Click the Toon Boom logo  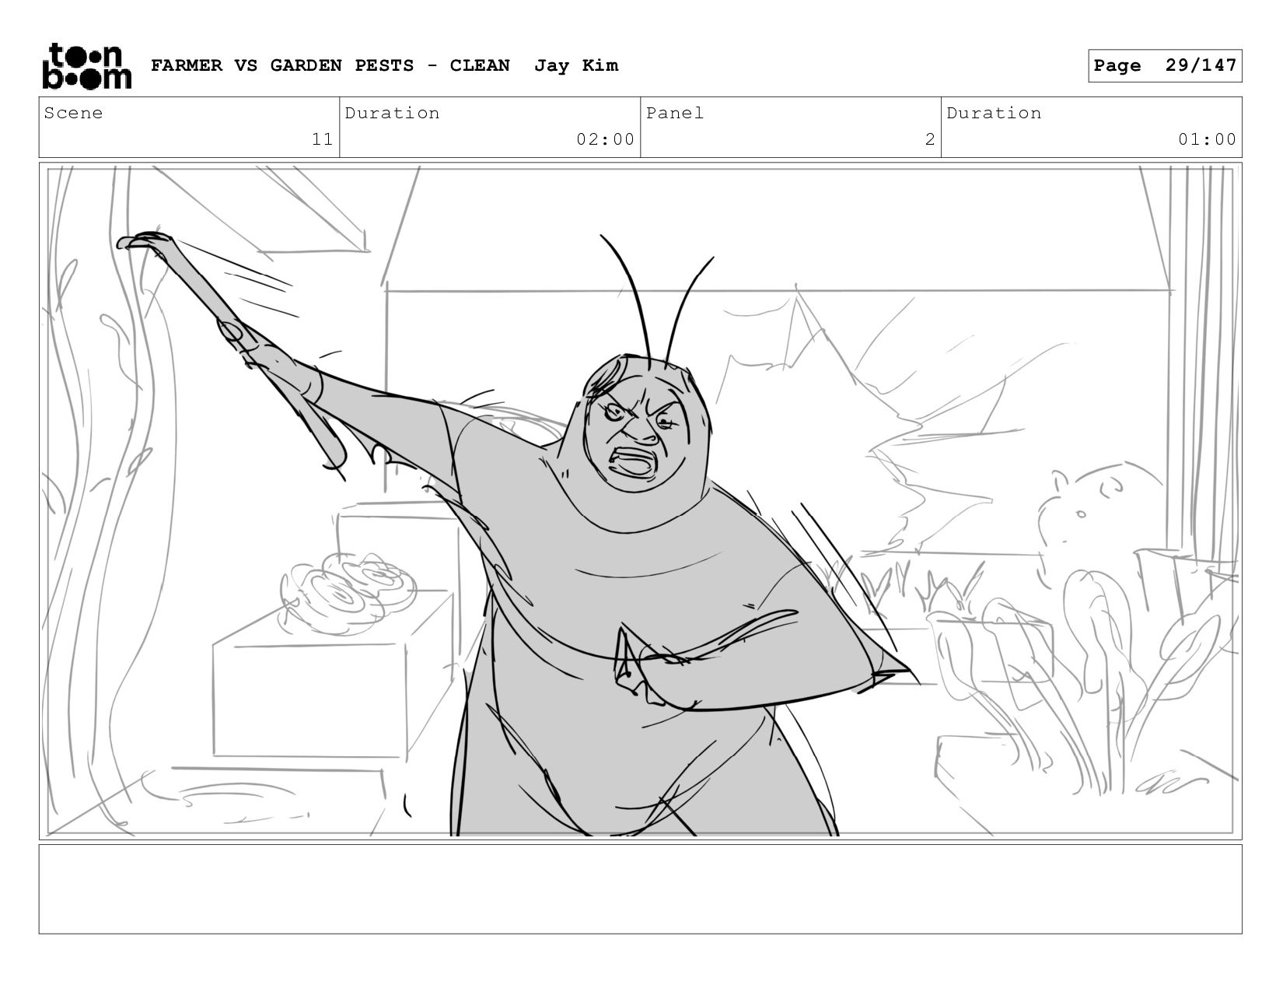(x=86, y=66)
